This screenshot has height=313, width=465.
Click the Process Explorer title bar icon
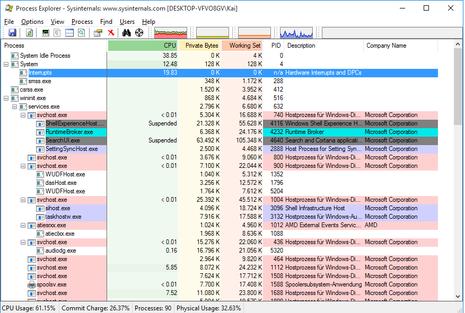click(9, 8)
